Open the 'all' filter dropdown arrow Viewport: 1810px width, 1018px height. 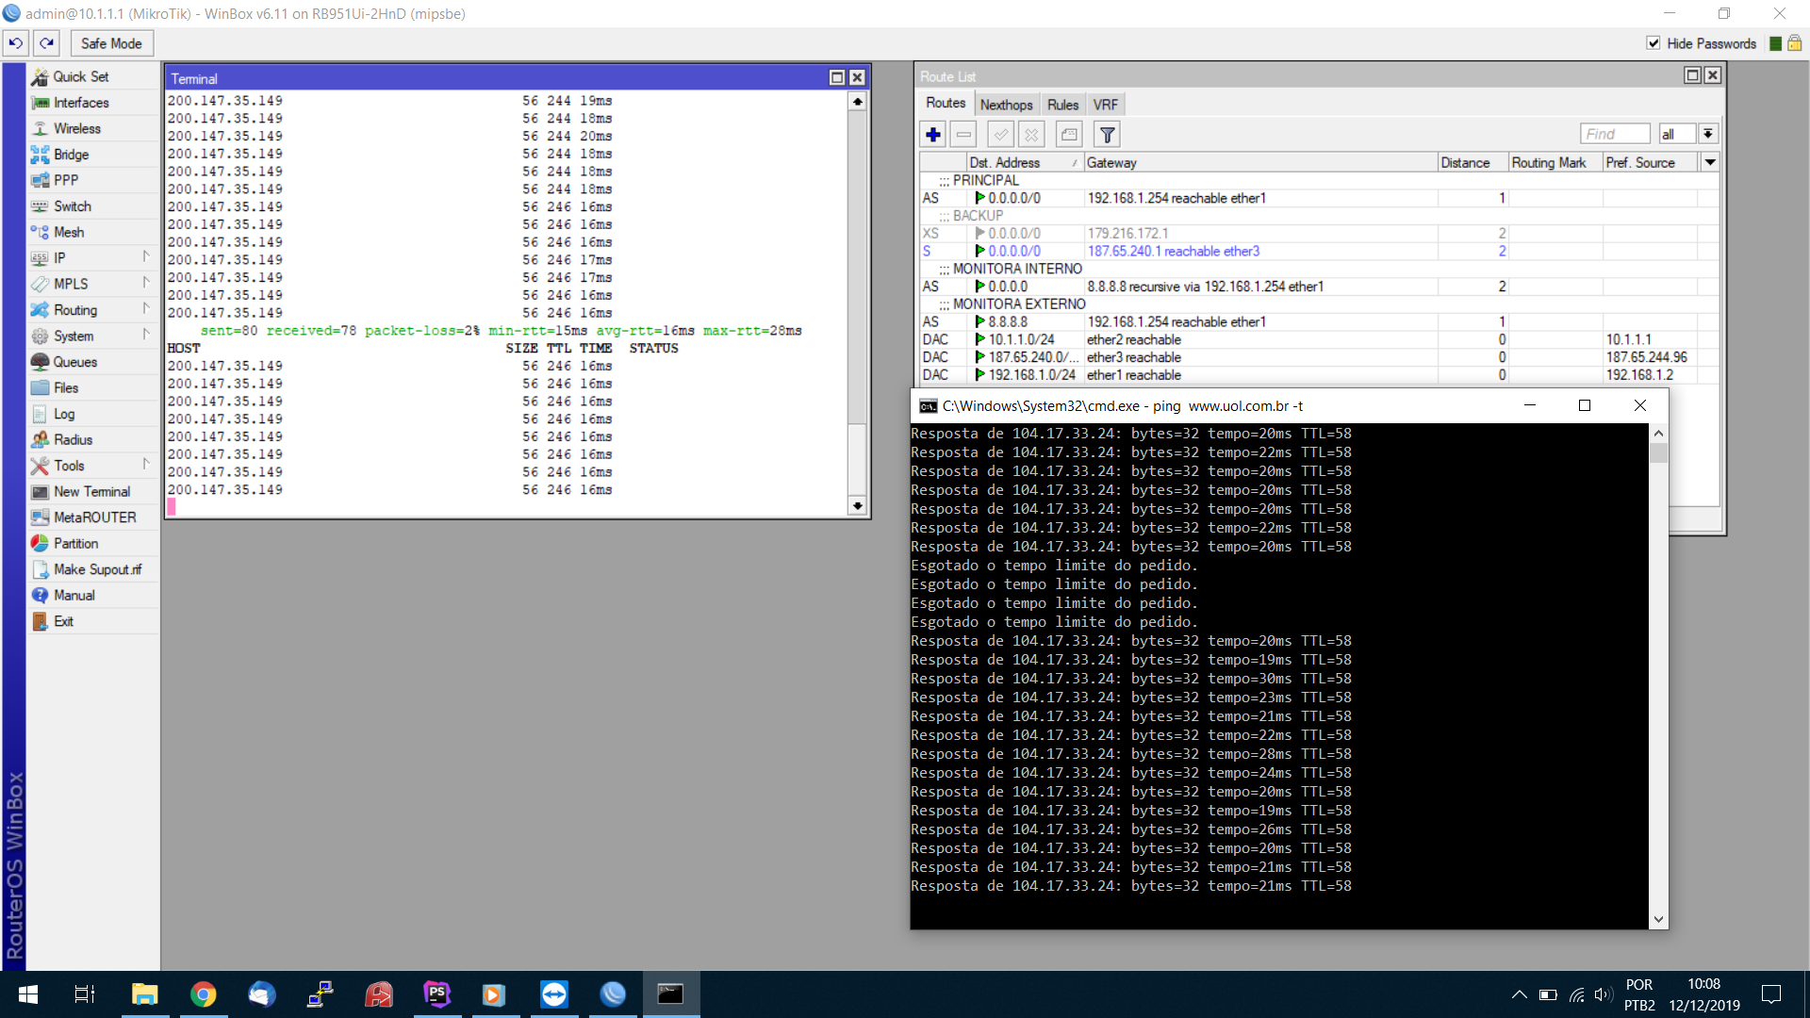(1708, 134)
